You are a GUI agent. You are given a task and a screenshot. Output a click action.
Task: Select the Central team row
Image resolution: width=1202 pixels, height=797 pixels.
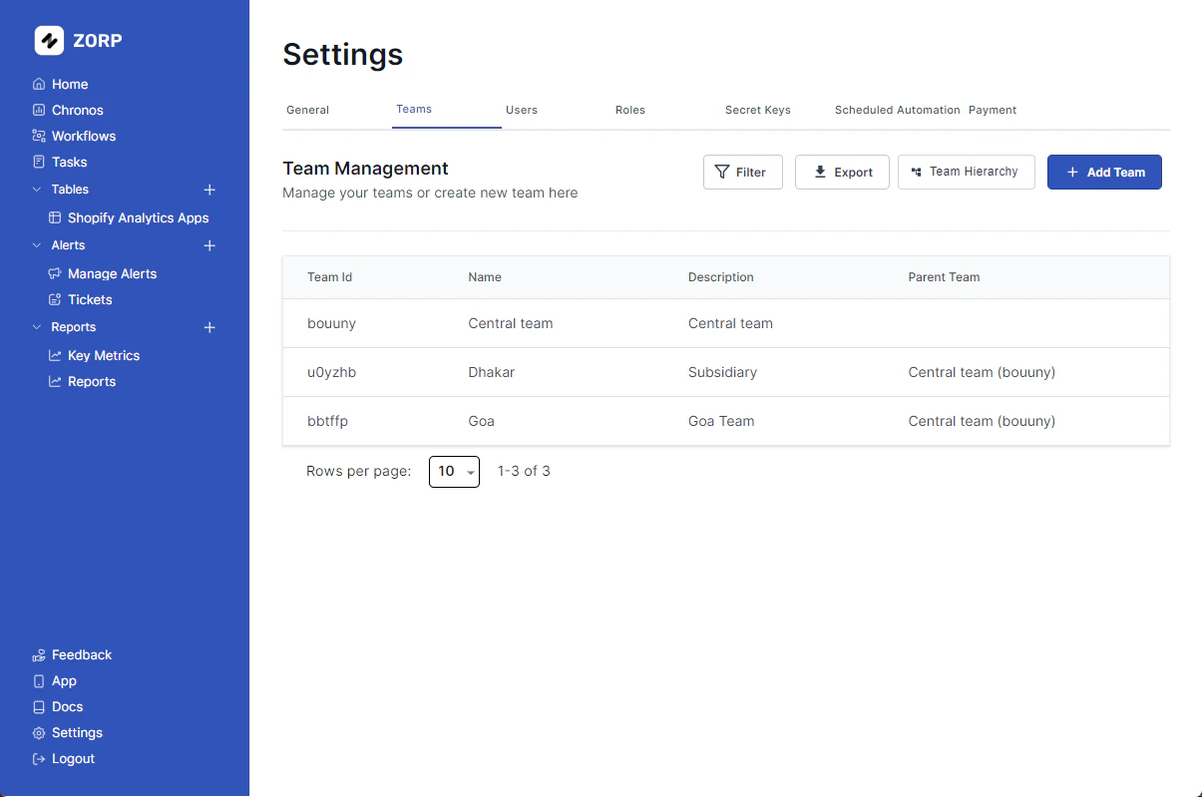[x=599, y=323]
